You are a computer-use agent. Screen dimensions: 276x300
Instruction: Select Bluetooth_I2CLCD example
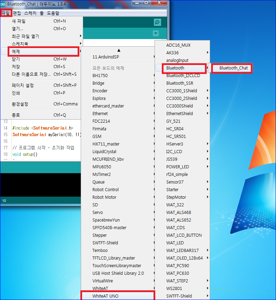click(183, 76)
